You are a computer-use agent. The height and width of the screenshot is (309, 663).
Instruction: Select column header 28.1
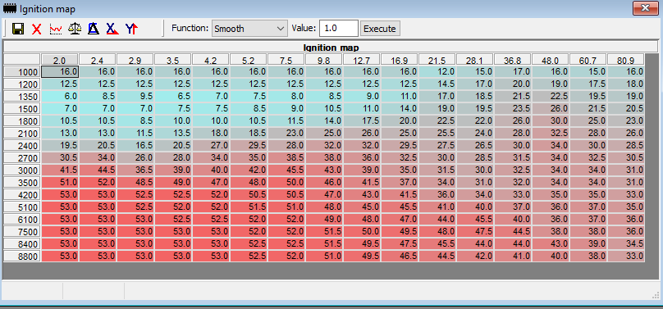pos(475,60)
